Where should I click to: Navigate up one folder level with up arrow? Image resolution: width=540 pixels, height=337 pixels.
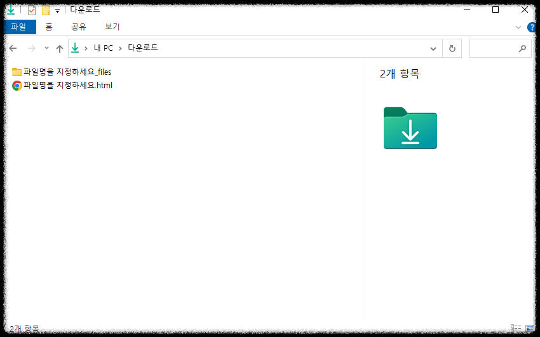click(x=60, y=48)
